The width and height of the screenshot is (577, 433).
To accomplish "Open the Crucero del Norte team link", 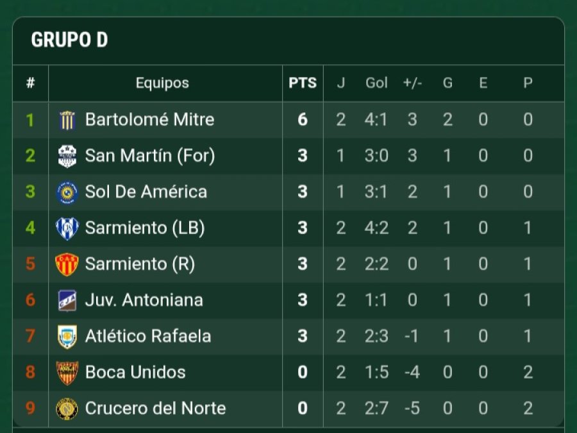I will click(x=155, y=408).
